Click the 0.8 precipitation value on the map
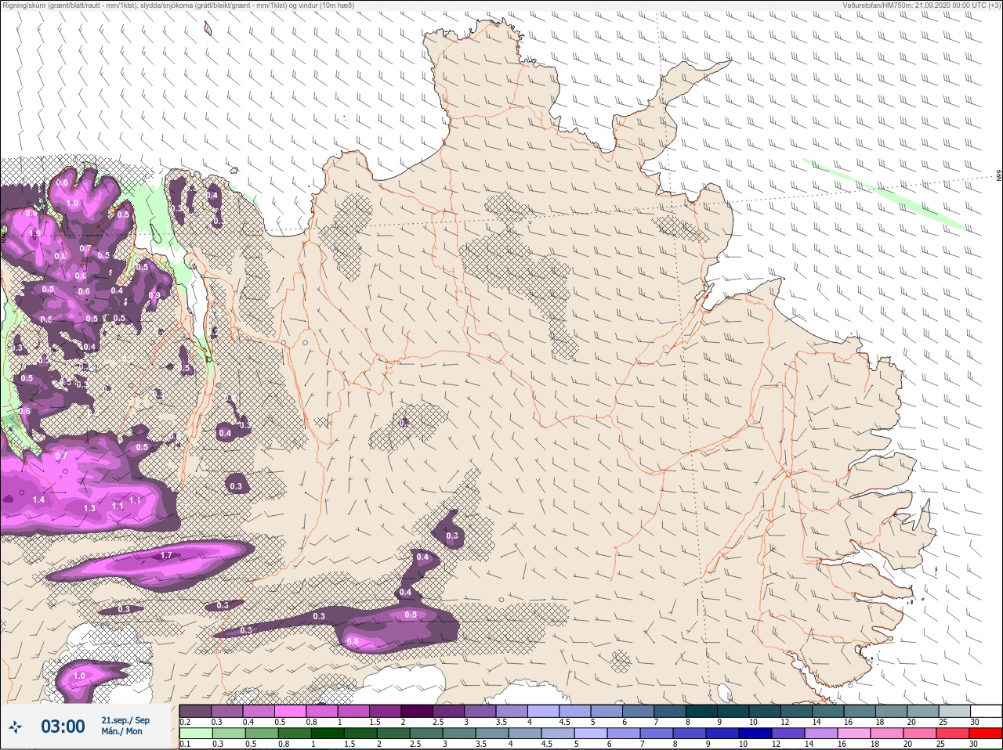Image resolution: width=1003 pixels, height=750 pixels. (x=353, y=642)
